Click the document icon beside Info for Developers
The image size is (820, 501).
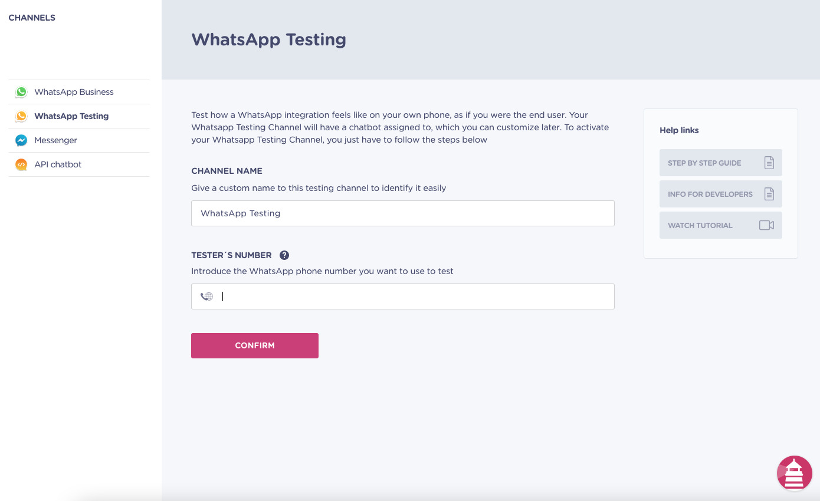[769, 193]
